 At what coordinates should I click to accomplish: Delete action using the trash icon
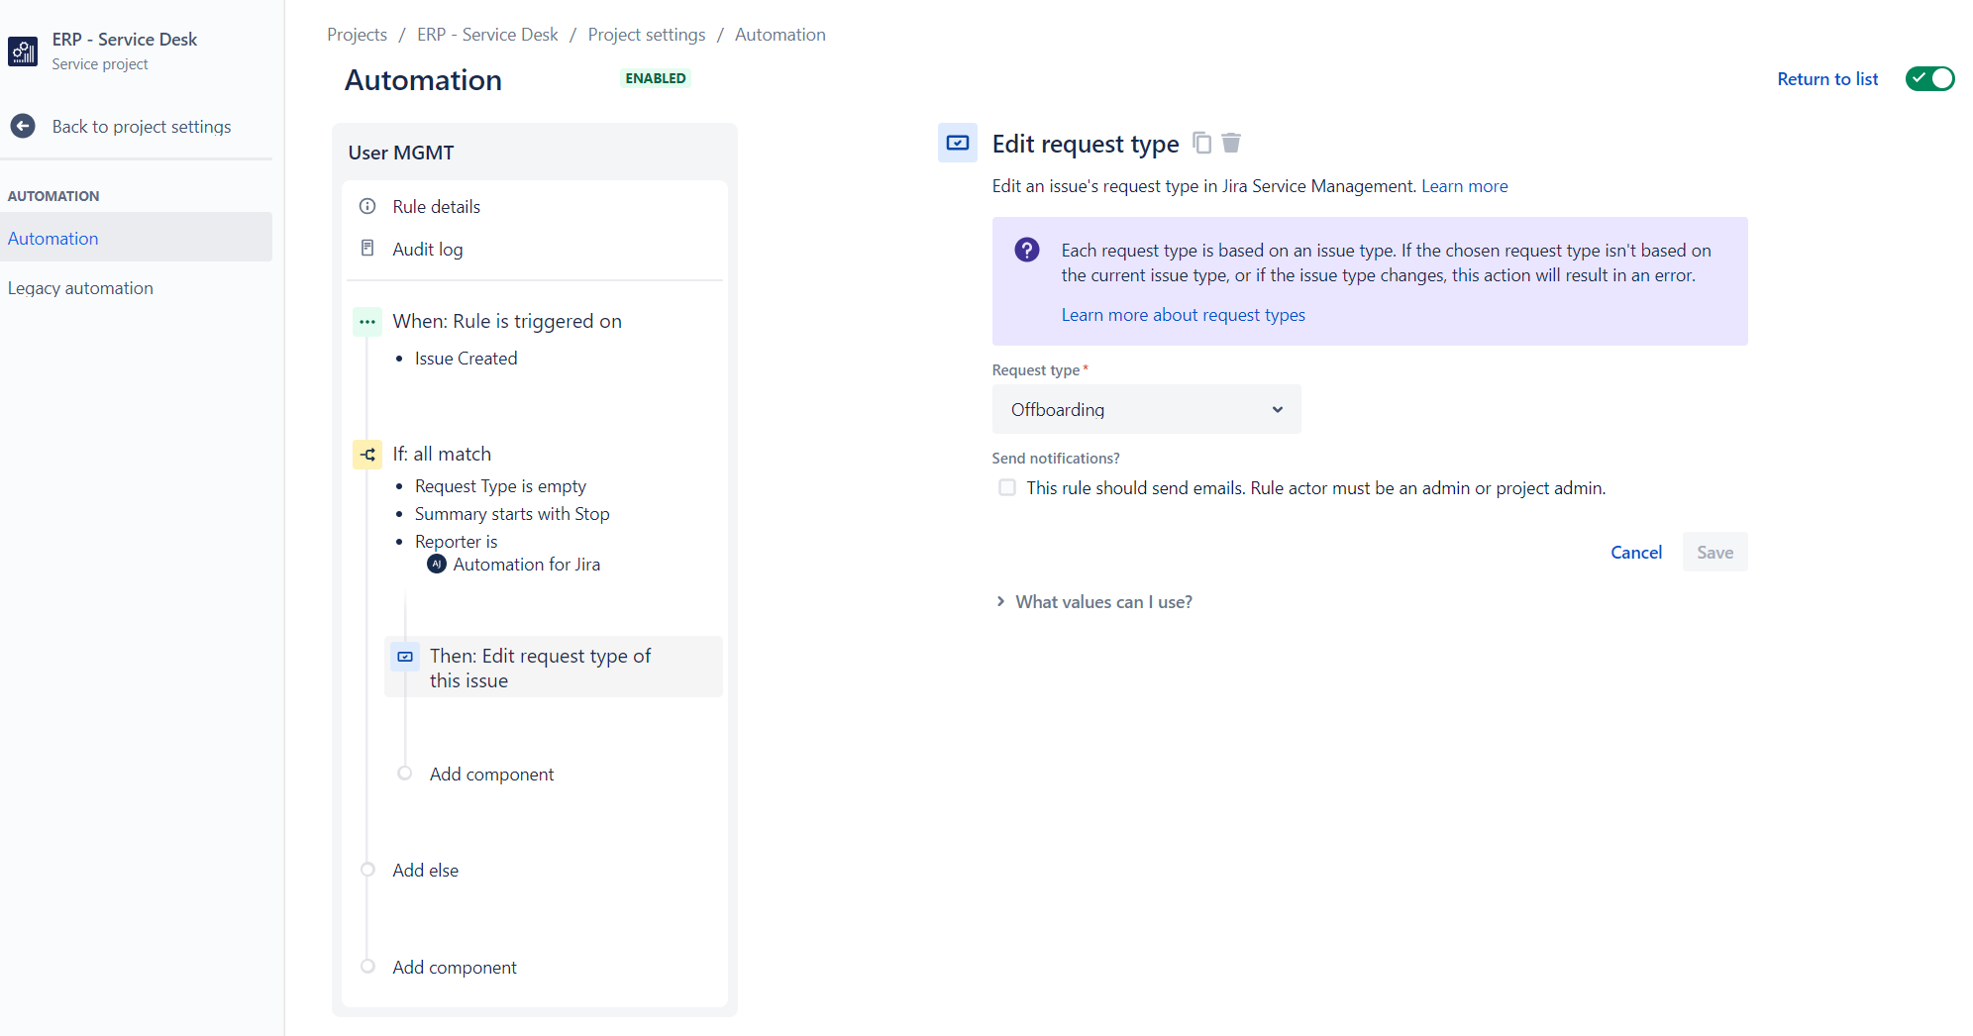(x=1231, y=143)
